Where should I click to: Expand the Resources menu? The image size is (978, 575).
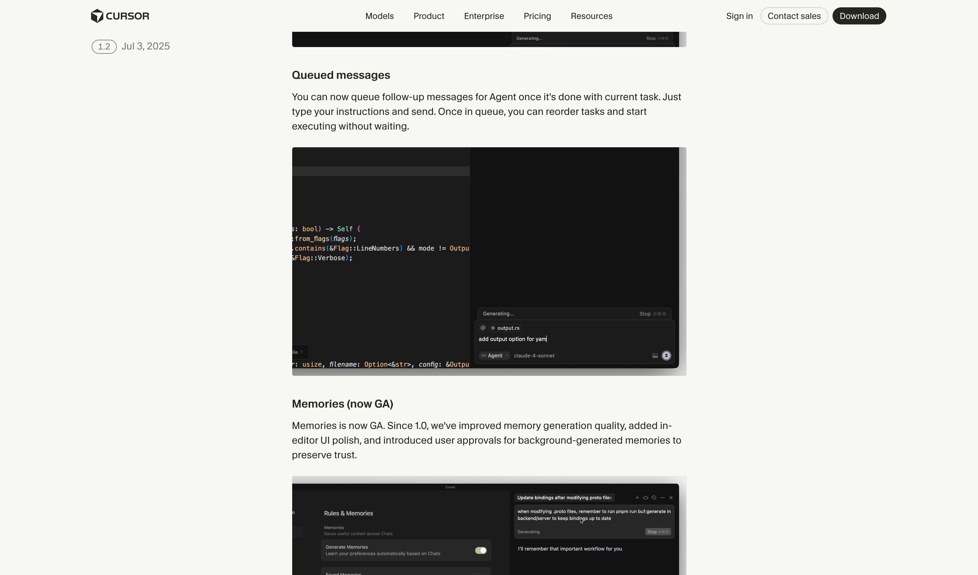[x=591, y=16]
